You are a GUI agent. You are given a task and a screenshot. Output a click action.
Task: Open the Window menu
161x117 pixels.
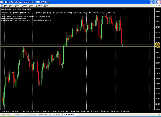click(x=39, y=6)
